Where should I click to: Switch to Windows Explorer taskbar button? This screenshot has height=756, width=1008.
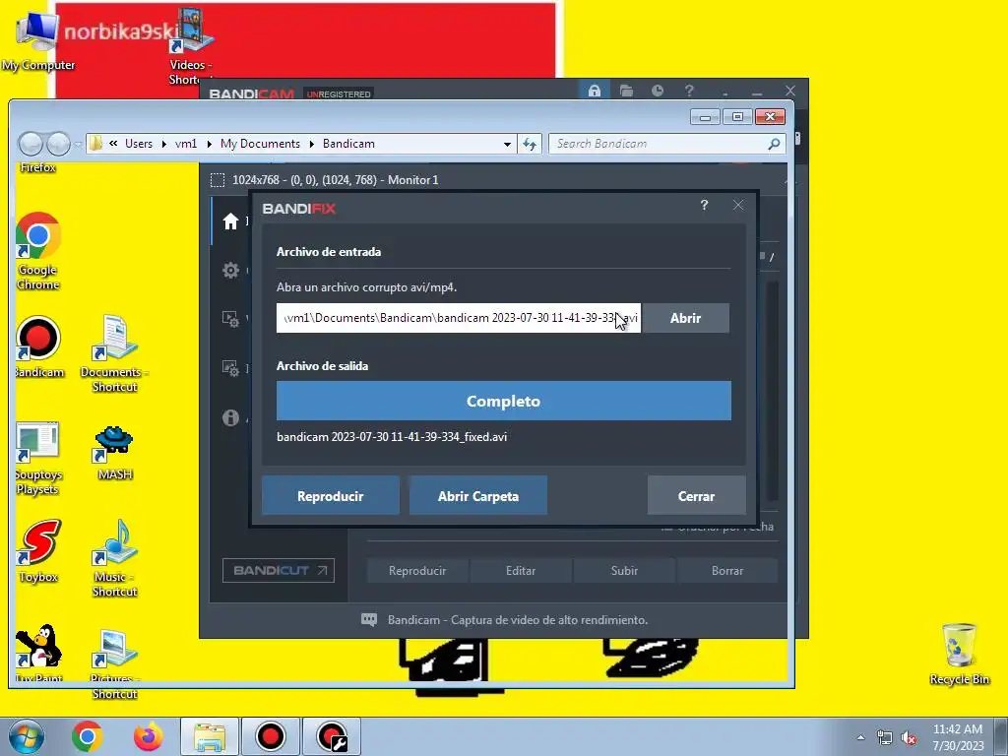(210, 736)
